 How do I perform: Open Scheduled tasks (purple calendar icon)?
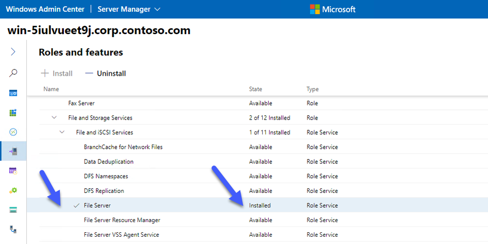click(13, 171)
